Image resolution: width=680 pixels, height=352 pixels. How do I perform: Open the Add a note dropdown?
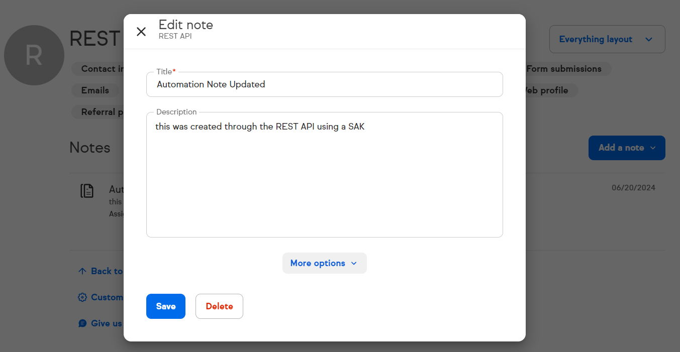(626, 148)
